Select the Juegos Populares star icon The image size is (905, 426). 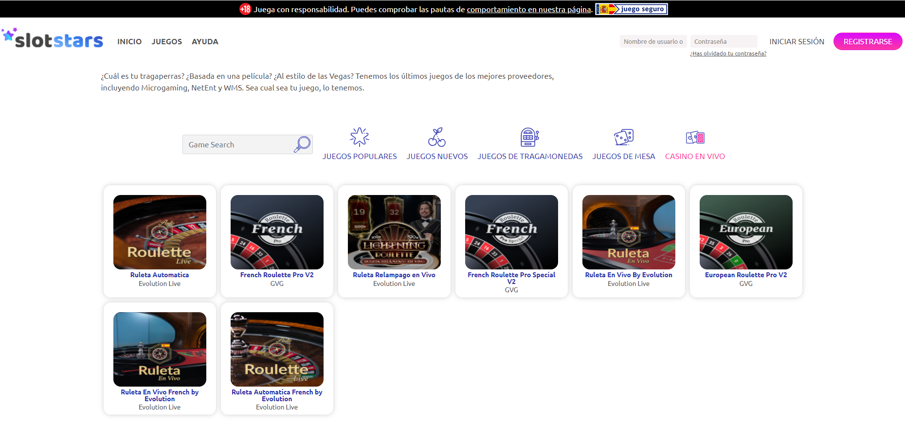point(360,137)
